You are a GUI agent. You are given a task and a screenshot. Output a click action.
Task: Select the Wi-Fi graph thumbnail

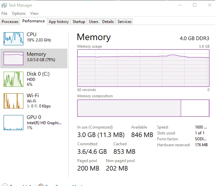click(x=13, y=101)
